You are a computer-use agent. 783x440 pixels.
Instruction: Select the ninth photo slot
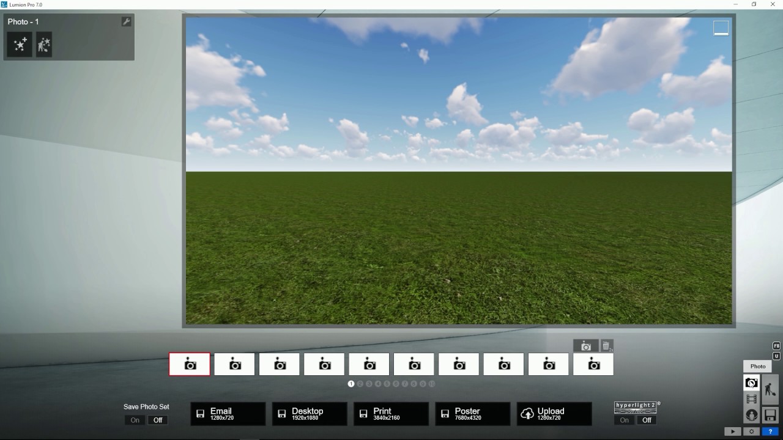point(549,364)
